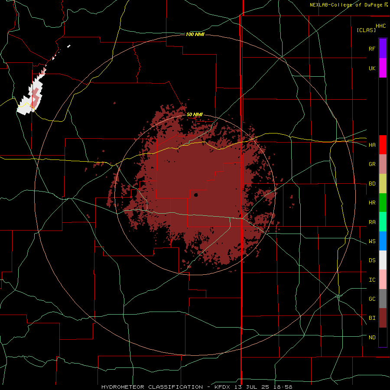Click the RA light-green legend swatch
Viewport: 390px width, 390px height.
click(383, 222)
